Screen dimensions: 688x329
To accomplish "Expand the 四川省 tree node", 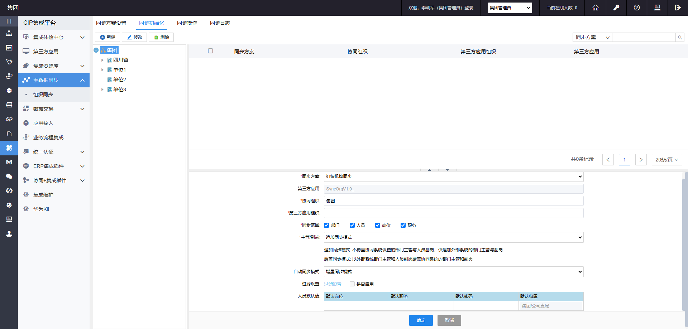I will [102, 60].
